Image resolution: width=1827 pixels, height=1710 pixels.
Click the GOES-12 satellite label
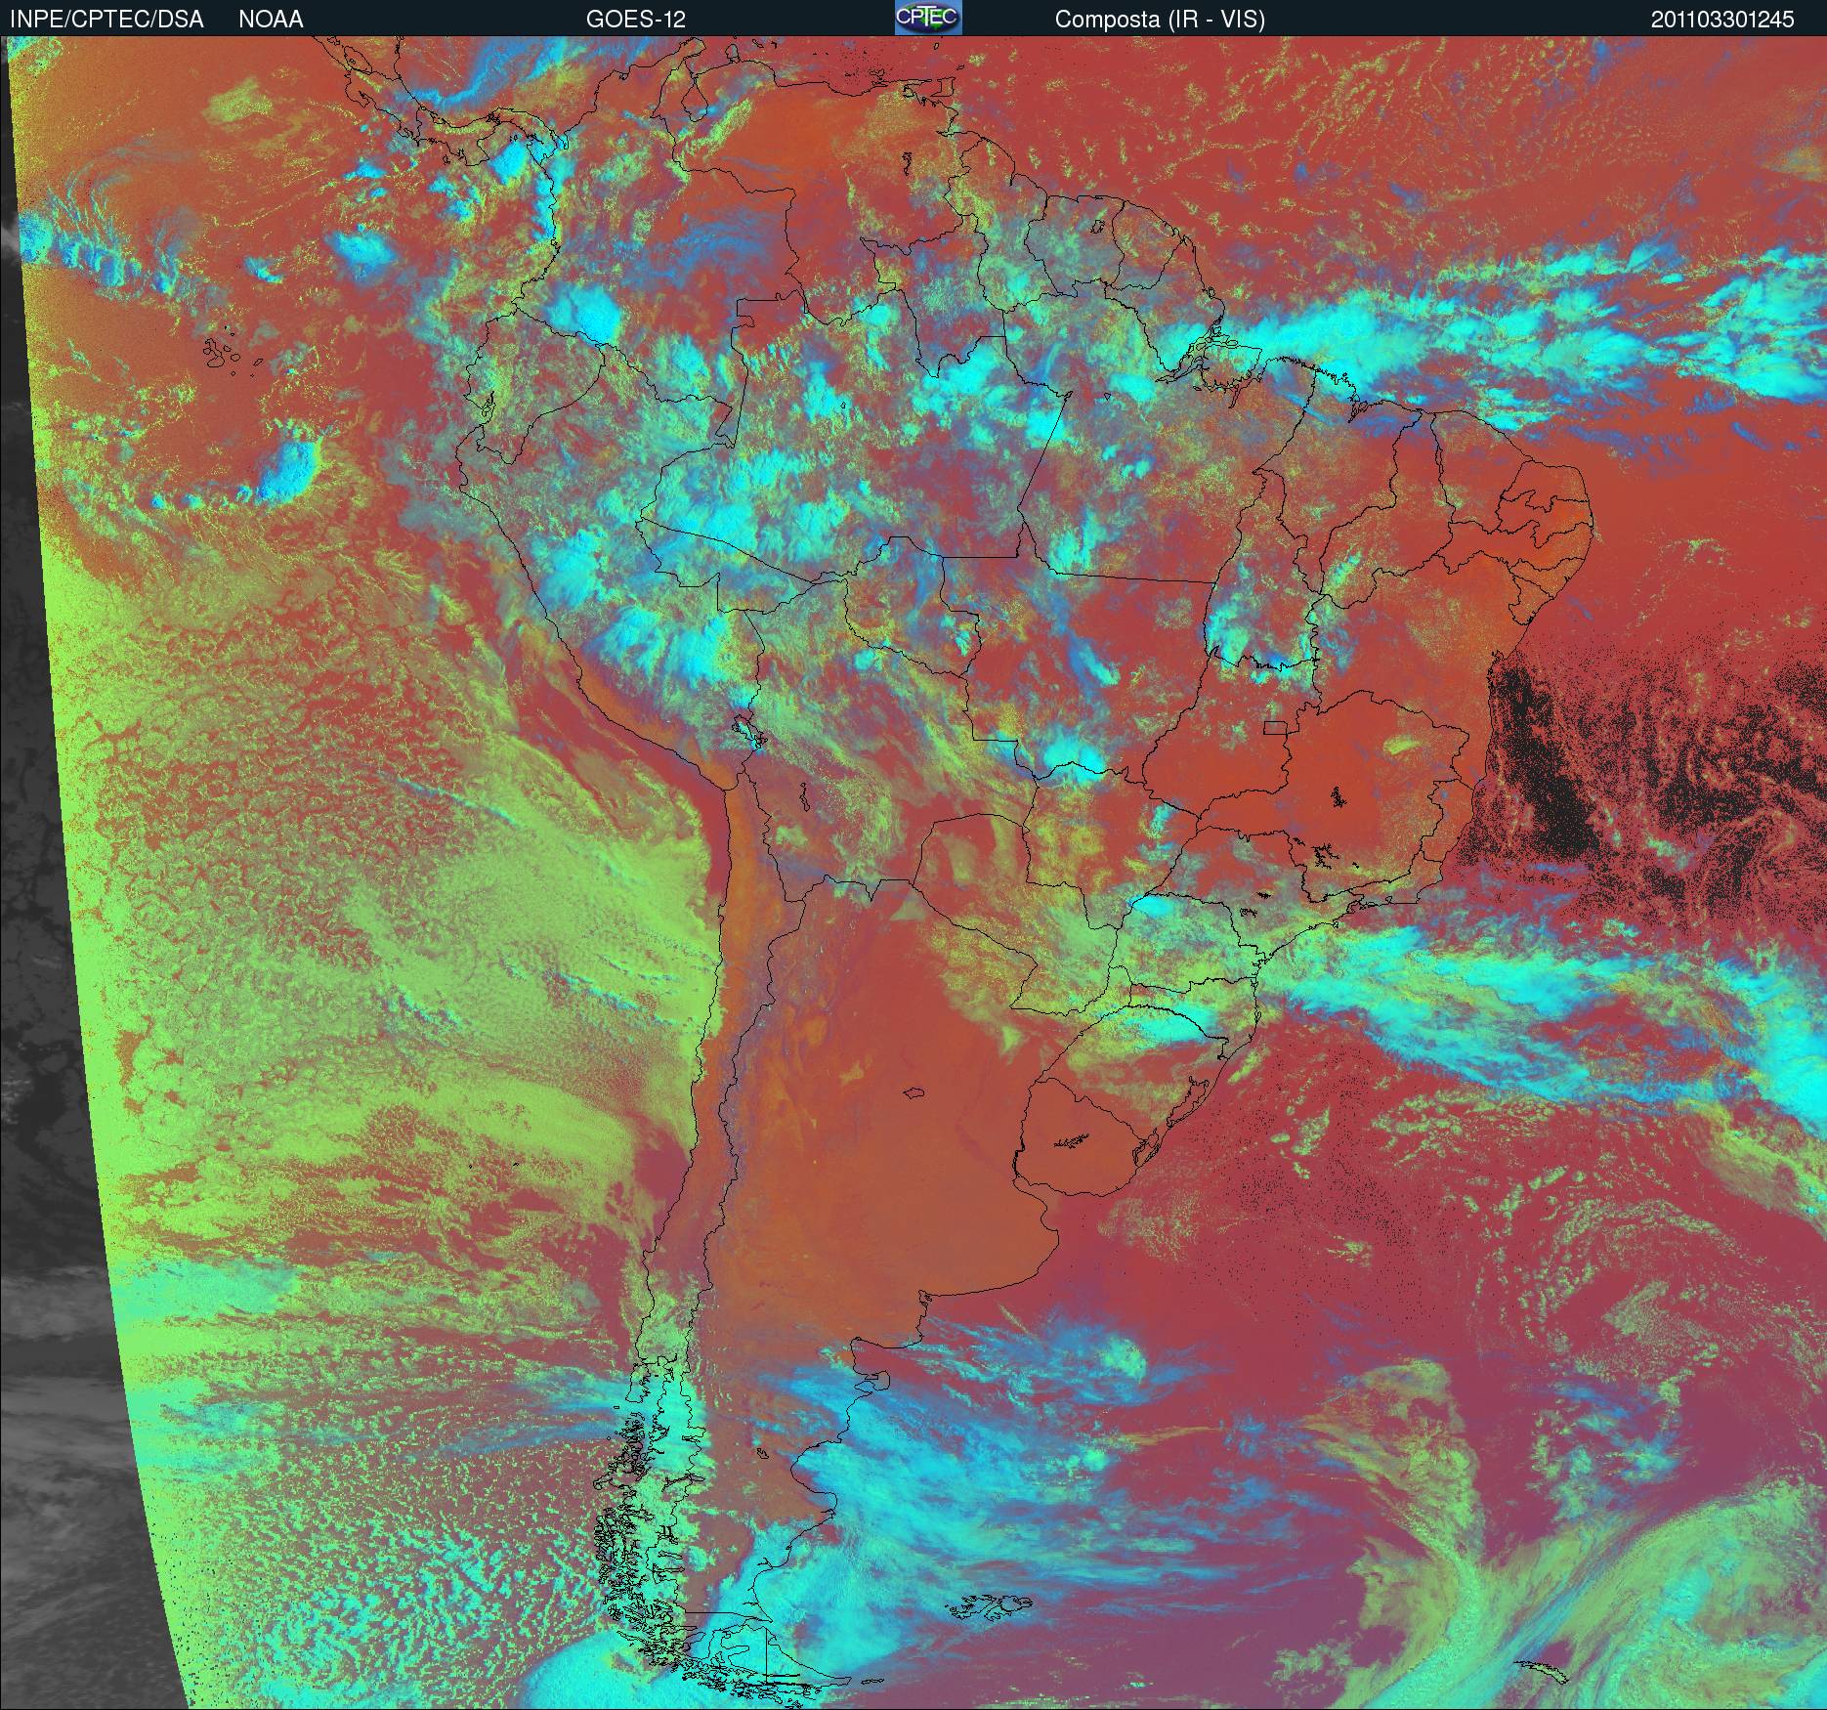(635, 20)
